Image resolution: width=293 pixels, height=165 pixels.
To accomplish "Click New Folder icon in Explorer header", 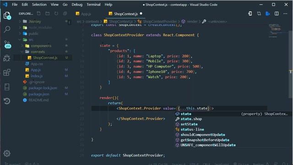I will (x=48, y=13).
